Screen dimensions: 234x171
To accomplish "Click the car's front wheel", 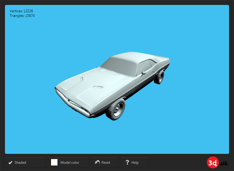I will coord(118,110).
